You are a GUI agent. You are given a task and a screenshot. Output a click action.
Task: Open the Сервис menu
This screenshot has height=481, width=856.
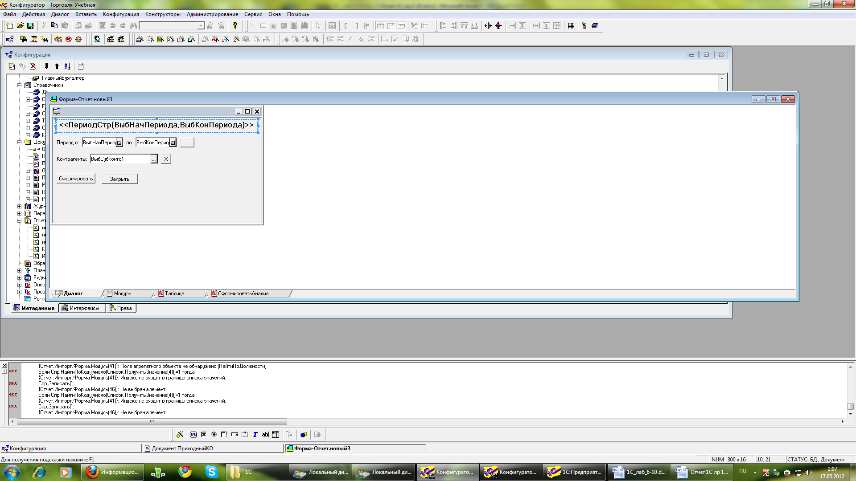pyautogui.click(x=253, y=14)
